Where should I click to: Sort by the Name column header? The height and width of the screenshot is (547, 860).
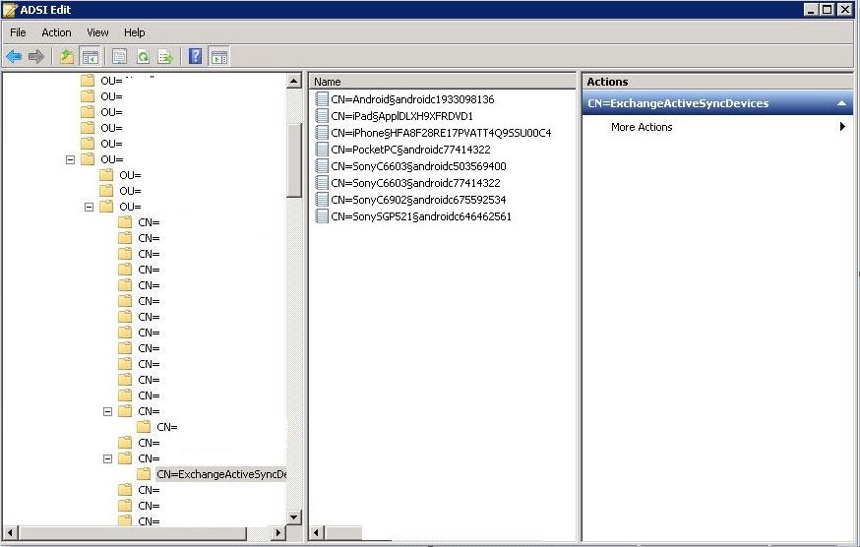point(442,82)
